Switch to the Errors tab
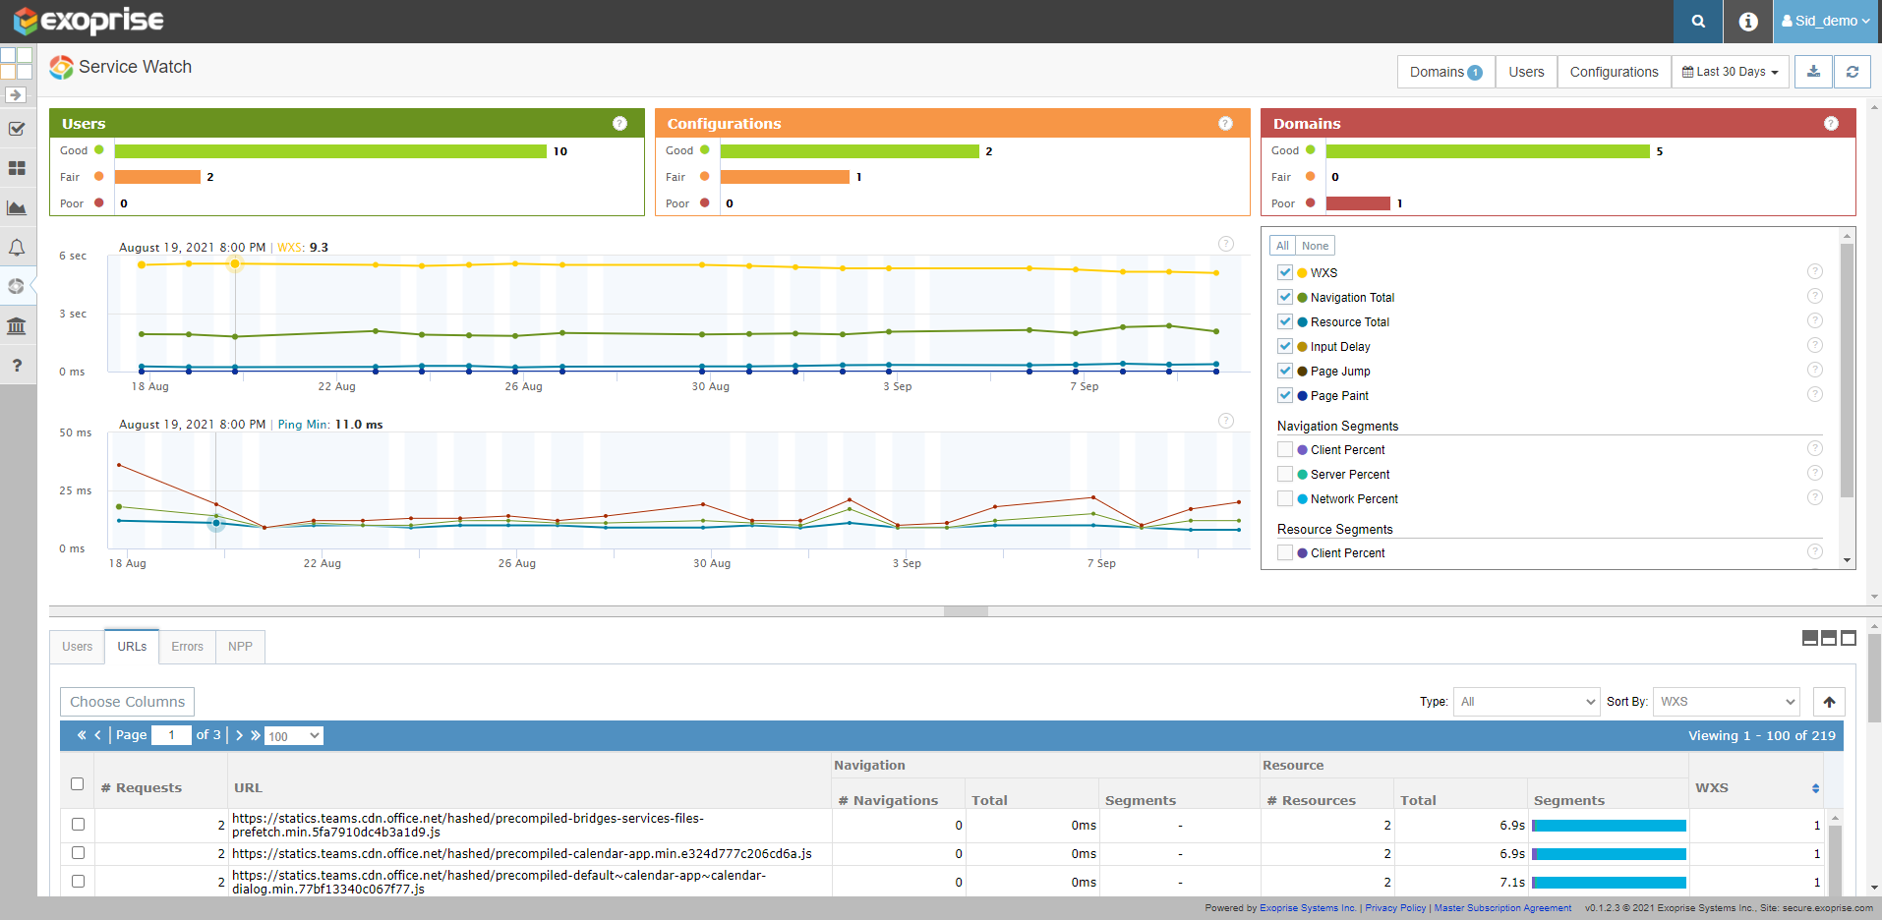Image resolution: width=1882 pixels, height=920 pixels. pyautogui.click(x=187, y=646)
